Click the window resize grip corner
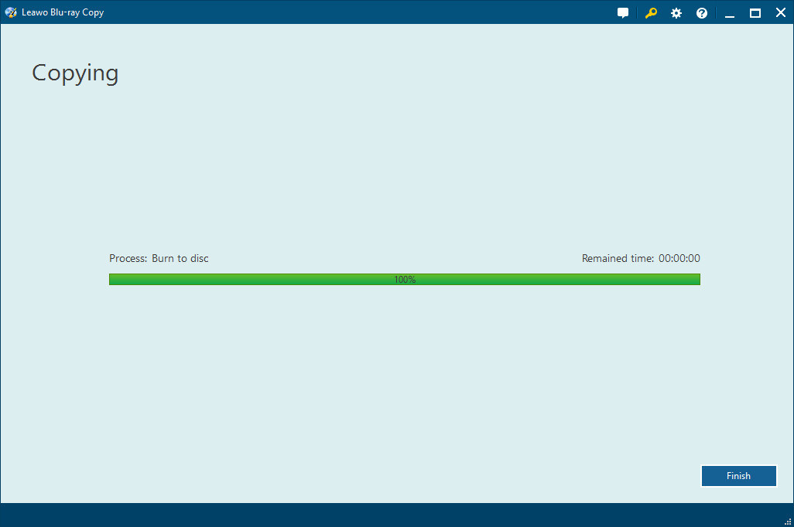This screenshot has width=794, height=527. coord(787,521)
